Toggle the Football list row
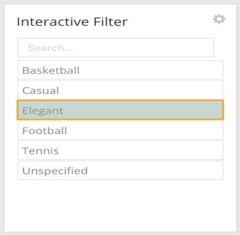240x235 pixels. pyautogui.click(x=120, y=130)
